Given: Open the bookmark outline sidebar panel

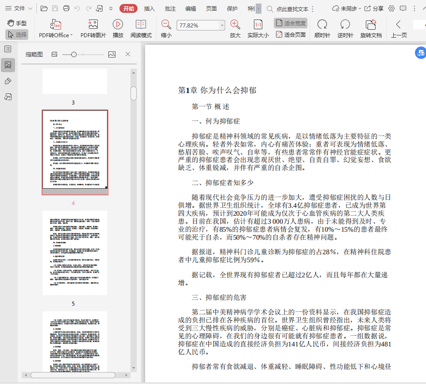Looking at the screenshot, I should pos(8,49).
